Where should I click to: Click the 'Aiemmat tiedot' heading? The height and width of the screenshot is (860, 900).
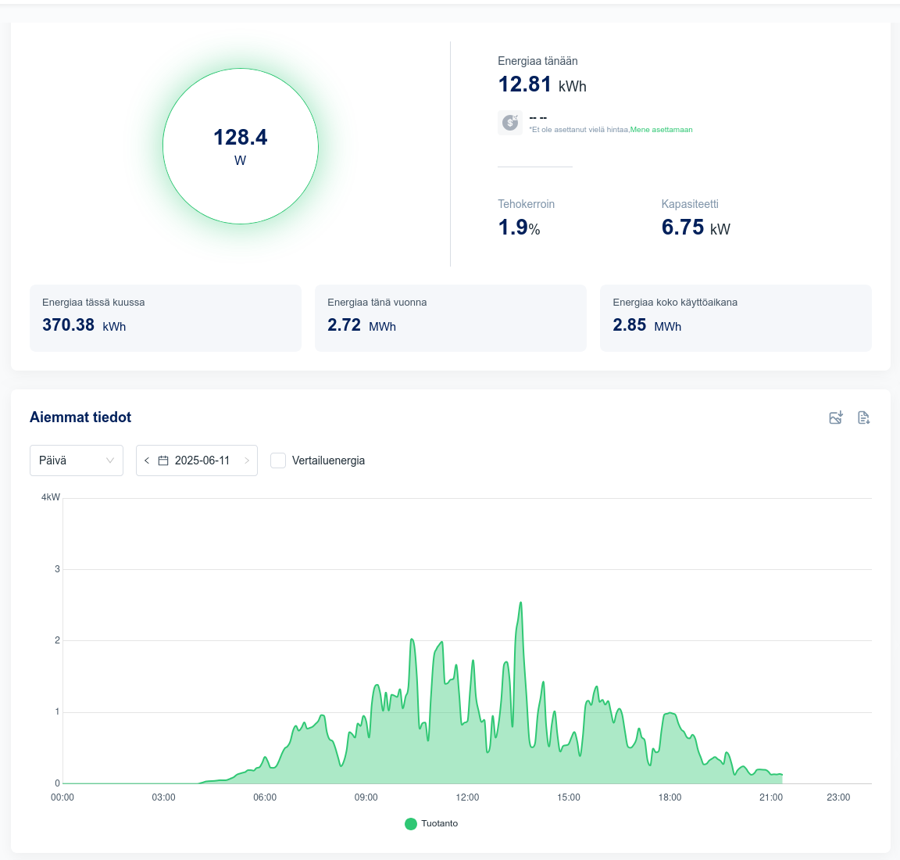coord(80,417)
